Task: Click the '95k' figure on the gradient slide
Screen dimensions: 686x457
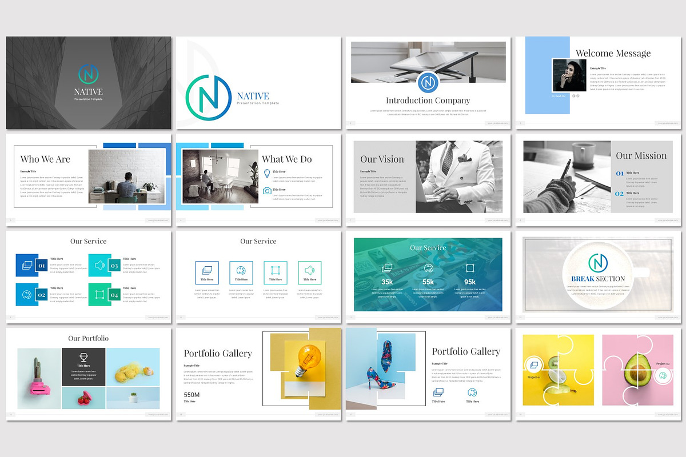Action: 470,282
